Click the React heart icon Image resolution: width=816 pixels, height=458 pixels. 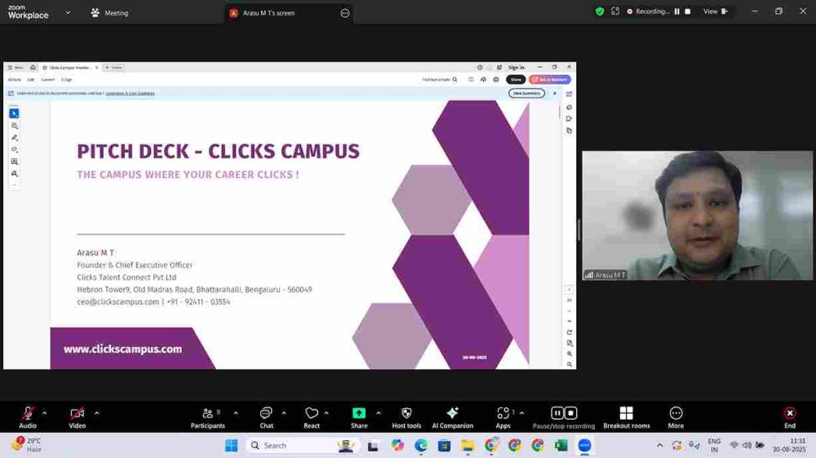click(312, 416)
